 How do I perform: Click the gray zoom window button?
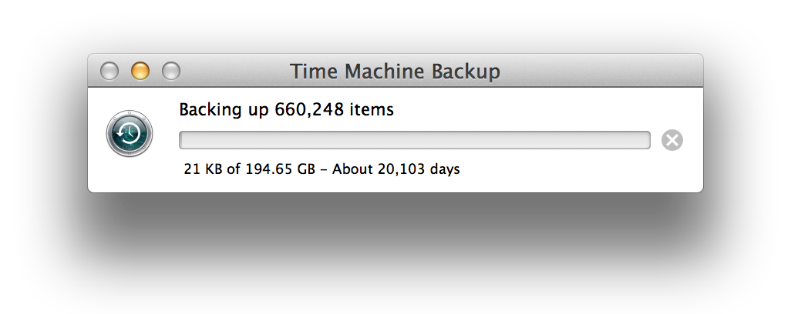pyautogui.click(x=171, y=71)
